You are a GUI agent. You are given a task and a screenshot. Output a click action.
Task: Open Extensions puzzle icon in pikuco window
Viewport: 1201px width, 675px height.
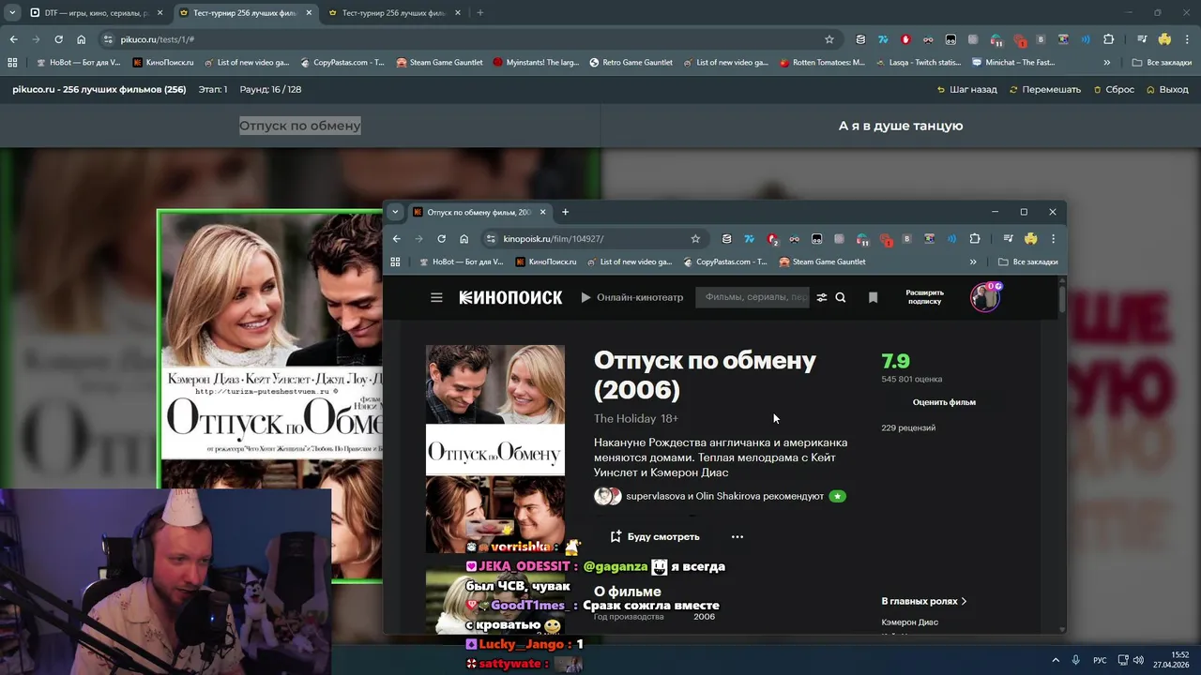click(1108, 39)
